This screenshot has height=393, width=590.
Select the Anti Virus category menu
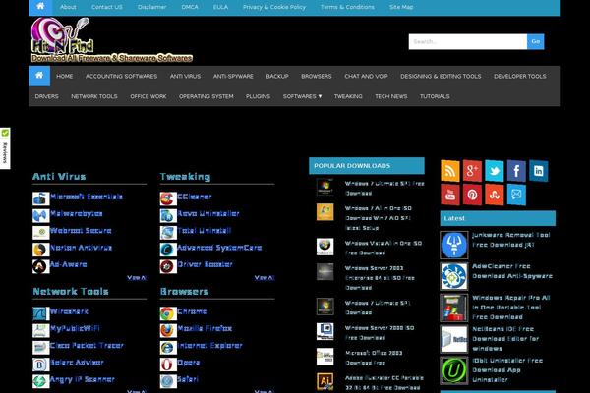click(x=185, y=76)
